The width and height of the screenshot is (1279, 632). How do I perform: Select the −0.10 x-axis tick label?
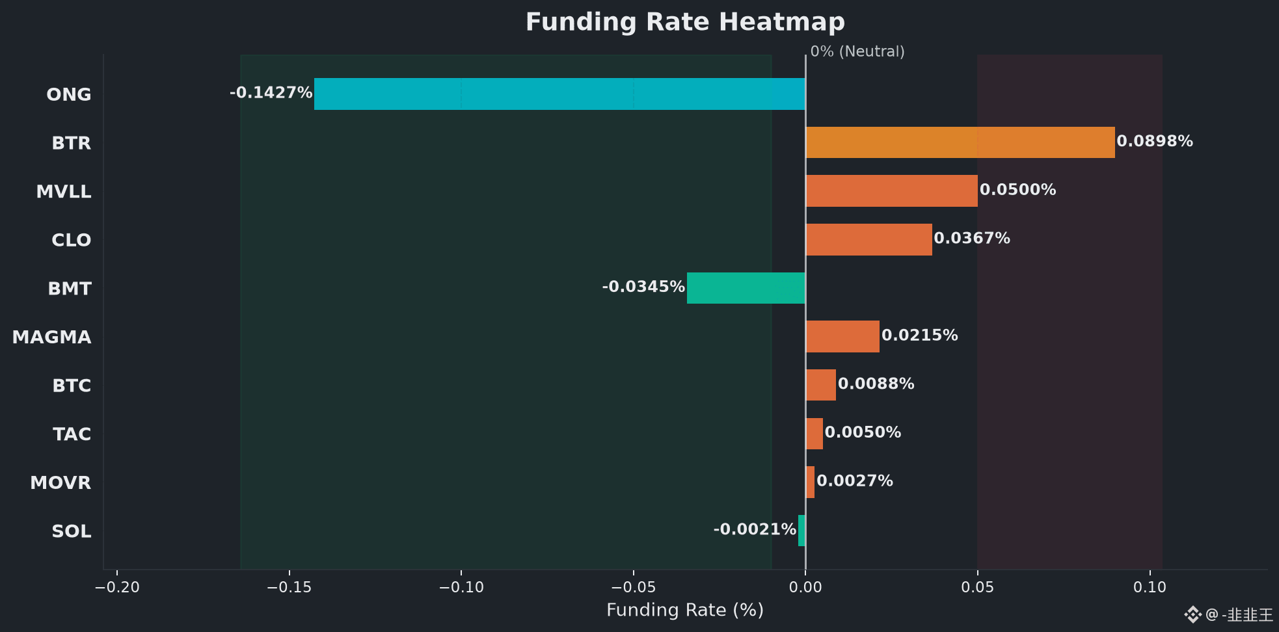coord(461,588)
